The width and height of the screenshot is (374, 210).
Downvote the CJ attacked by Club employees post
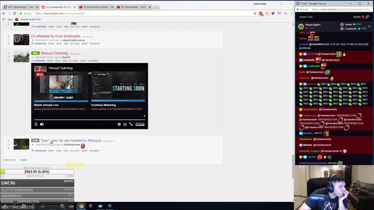pos(9,44)
